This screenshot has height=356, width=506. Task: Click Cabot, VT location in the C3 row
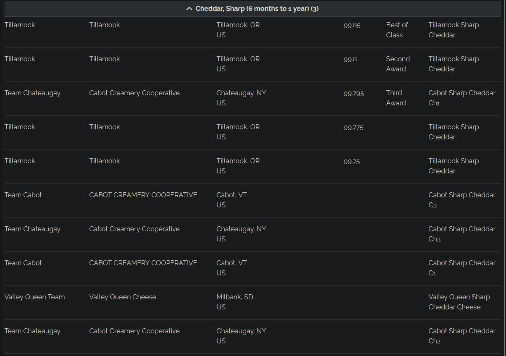pyautogui.click(x=231, y=200)
